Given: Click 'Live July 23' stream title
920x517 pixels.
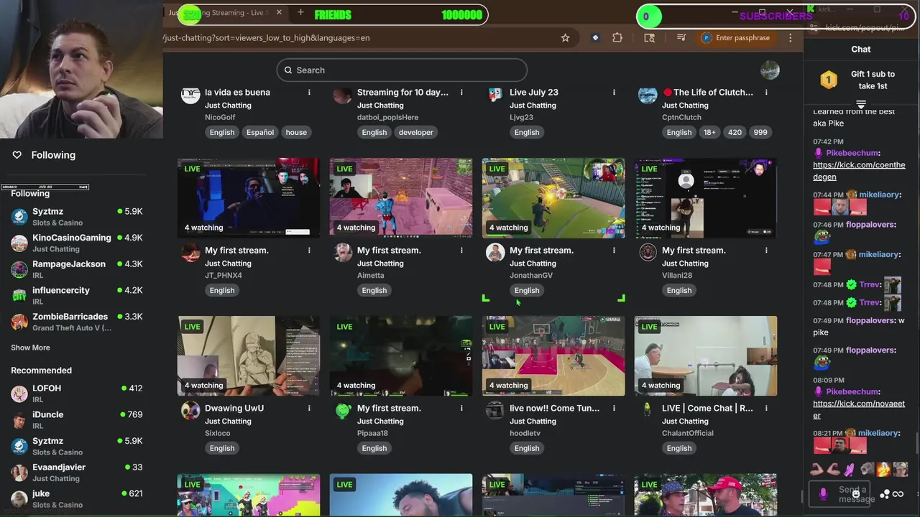Looking at the screenshot, I should 534,92.
